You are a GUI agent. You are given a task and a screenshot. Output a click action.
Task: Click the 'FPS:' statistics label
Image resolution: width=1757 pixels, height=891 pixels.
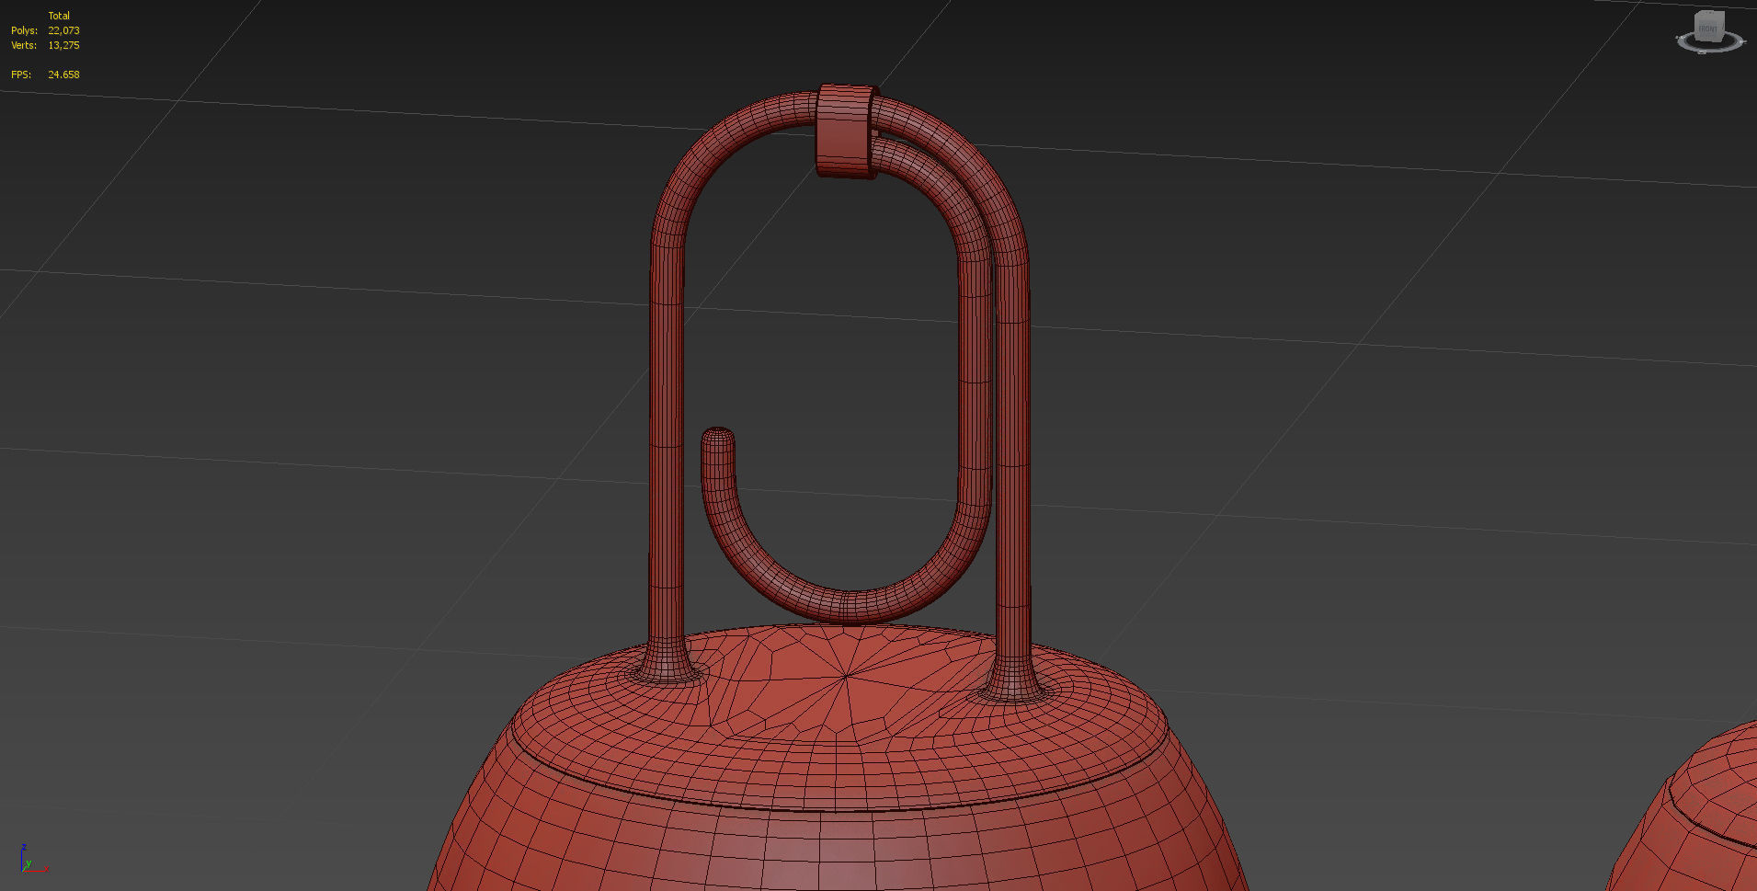click(21, 74)
